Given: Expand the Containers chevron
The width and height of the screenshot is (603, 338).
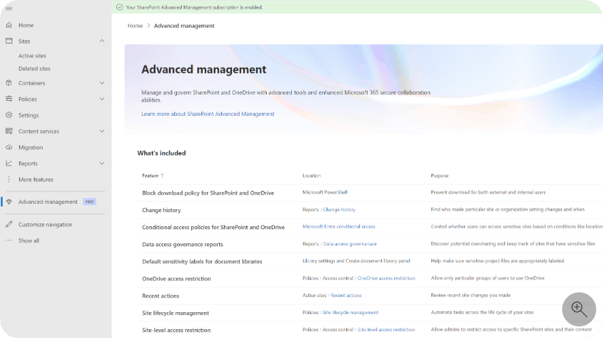Looking at the screenshot, I should [x=102, y=82].
